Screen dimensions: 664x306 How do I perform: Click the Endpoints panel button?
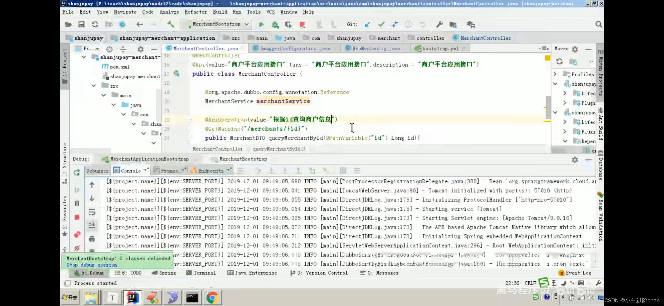pyautogui.click(x=211, y=170)
